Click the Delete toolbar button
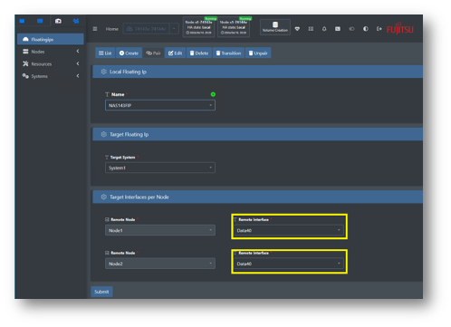 coord(199,53)
